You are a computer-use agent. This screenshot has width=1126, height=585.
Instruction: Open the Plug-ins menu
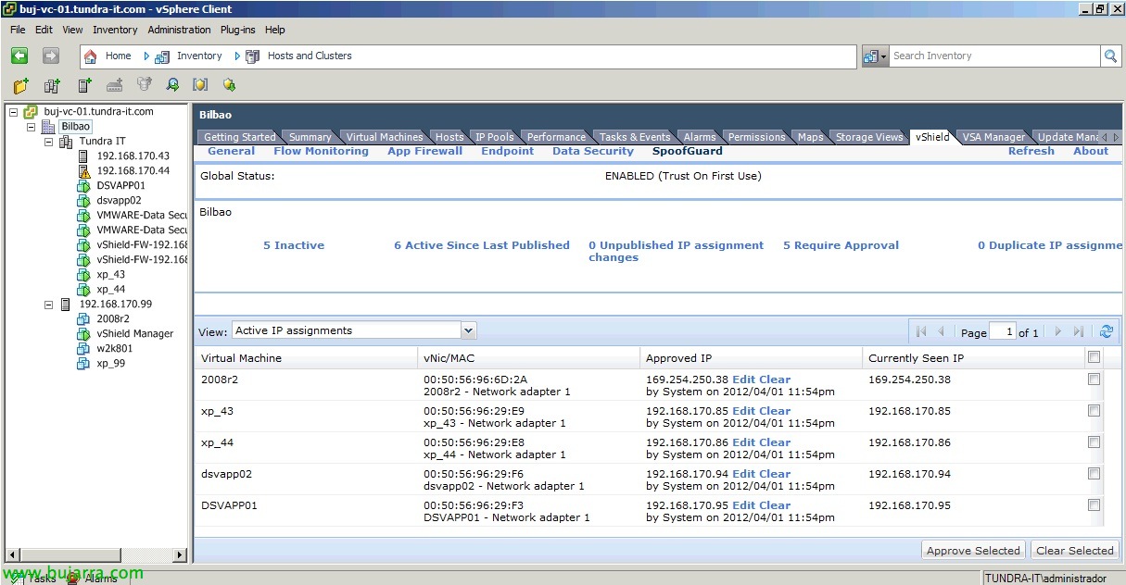[x=239, y=30]
